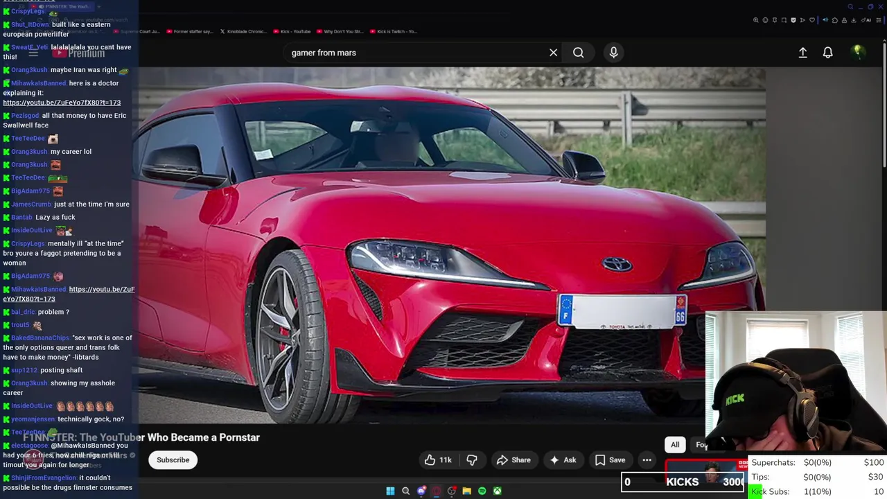Open the Why Don't You Str... bookmark
This screenshot has width=887, height=499.
tap(340, 31)
